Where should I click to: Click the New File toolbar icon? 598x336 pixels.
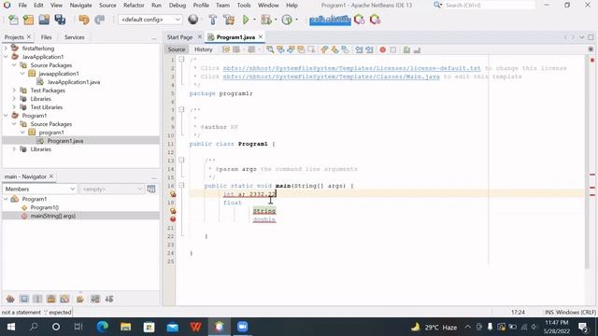click(13, 20)
